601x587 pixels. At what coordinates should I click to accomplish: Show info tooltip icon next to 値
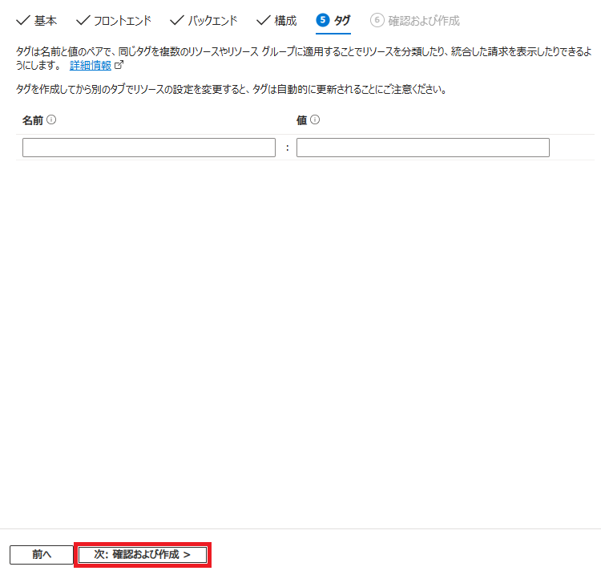click(x=315, y=119)
